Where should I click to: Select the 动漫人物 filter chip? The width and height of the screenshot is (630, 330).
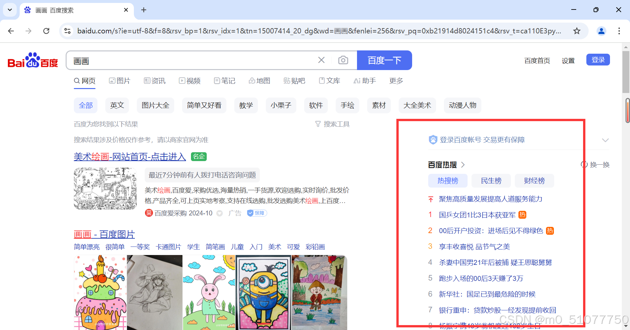click(x=463, y=105)
